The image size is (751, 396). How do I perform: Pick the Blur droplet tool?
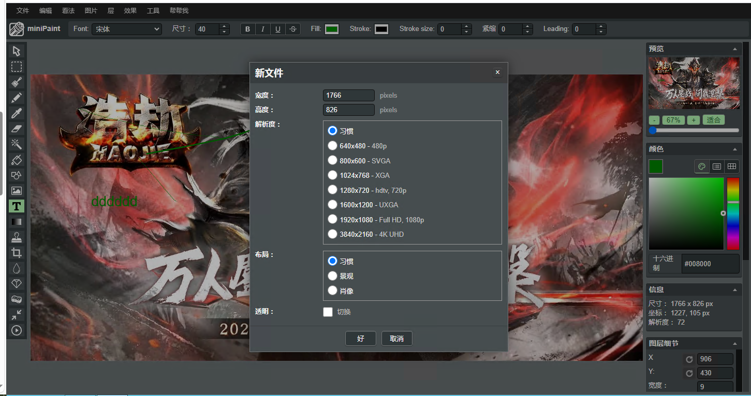[17, 268]
